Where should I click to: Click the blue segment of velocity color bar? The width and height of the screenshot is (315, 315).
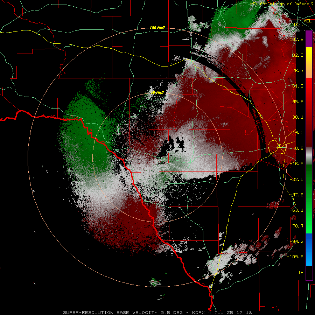point(309,250)
